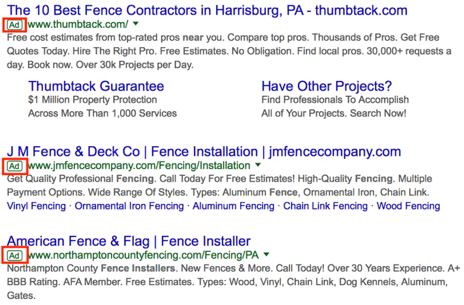This screenshot has height=305, width=464.
Task: Click the green www.jmfencecompany.com/Fencing/Installation URL
Action: (x=139, y=166)
